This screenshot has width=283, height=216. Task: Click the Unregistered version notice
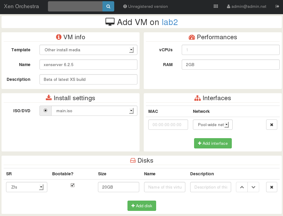(146, 6)
